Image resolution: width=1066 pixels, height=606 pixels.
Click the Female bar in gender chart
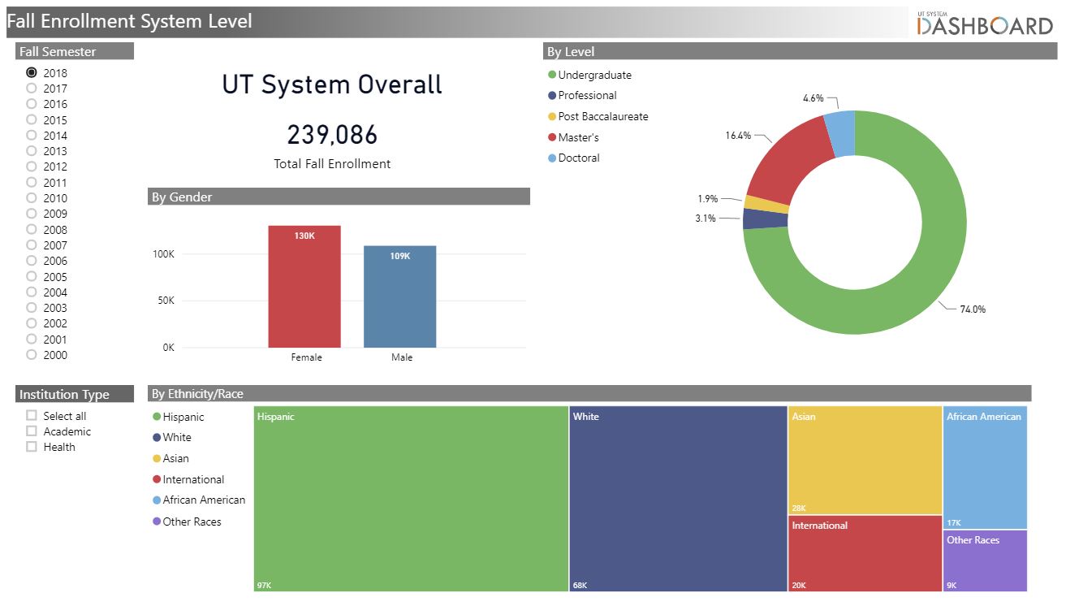304,287
